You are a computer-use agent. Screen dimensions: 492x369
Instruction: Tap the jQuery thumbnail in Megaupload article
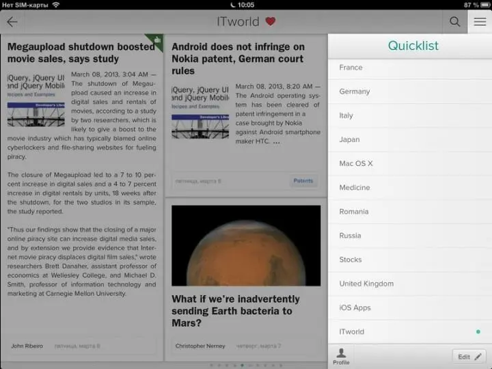[x=36, y=100]
